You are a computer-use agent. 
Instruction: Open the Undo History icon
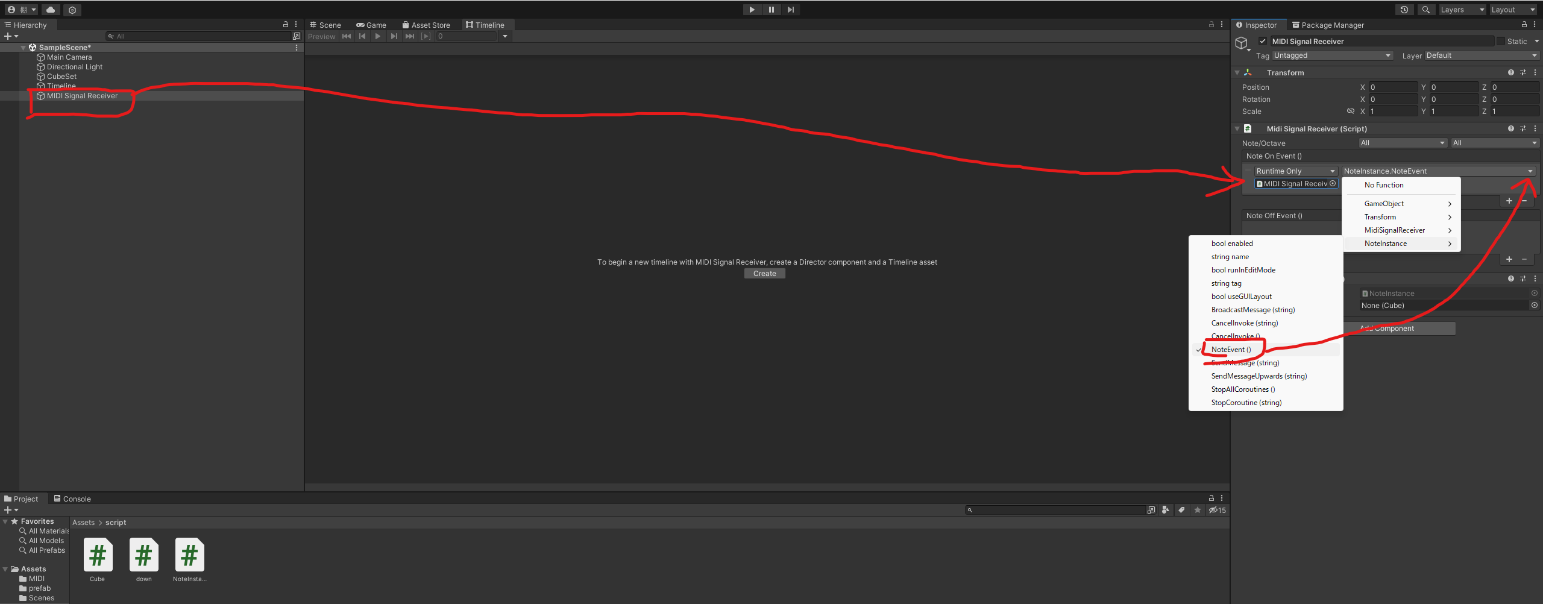(x=1404, y=10)
